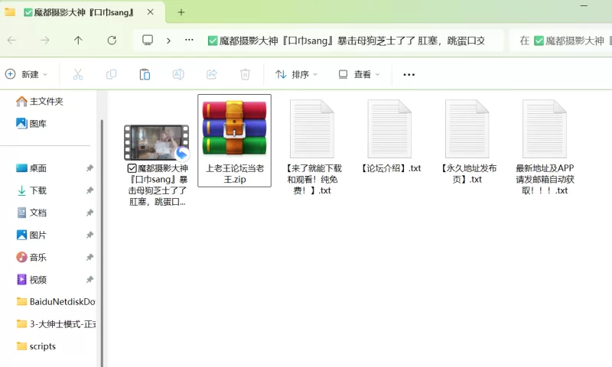Click the Share icon in toolbar

pyautogui.click(x=212, y=74)
